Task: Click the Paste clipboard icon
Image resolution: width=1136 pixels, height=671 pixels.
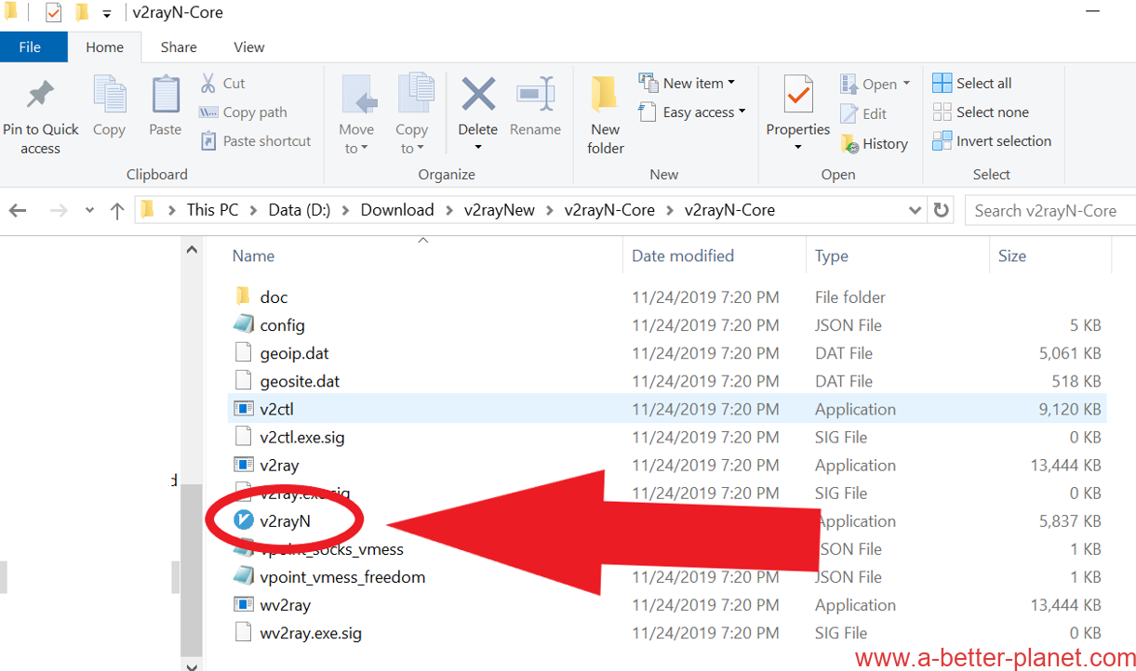Action: [x=166, y=96]
